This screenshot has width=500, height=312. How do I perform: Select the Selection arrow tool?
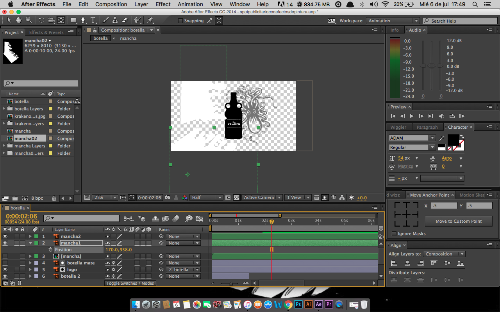click(x=9, y=20)
